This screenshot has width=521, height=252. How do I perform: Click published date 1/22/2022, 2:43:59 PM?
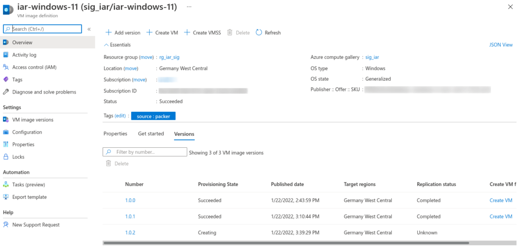pyautogui.click(x=295, y=200)
